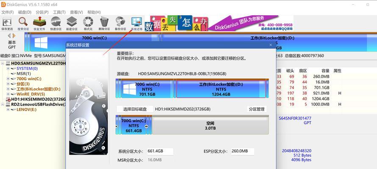
Task: Select MSR(1) in the disk tree
Action: [24, 74]
